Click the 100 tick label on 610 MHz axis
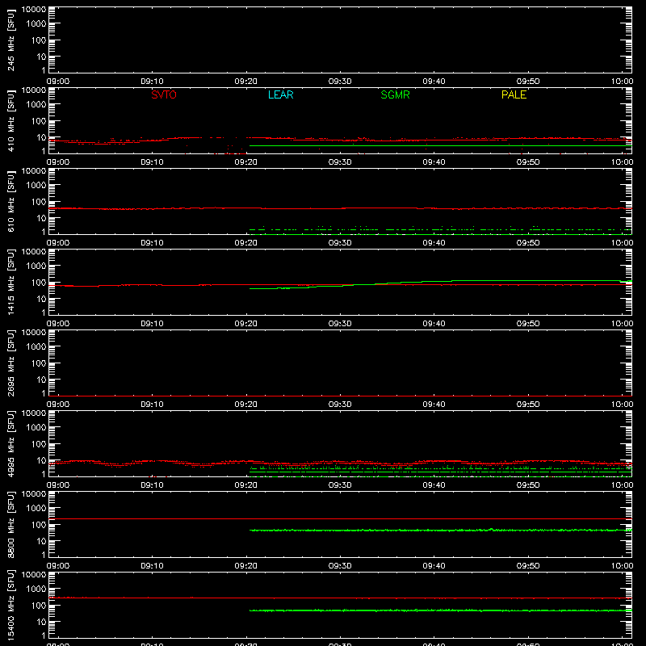 click(39, 201)
